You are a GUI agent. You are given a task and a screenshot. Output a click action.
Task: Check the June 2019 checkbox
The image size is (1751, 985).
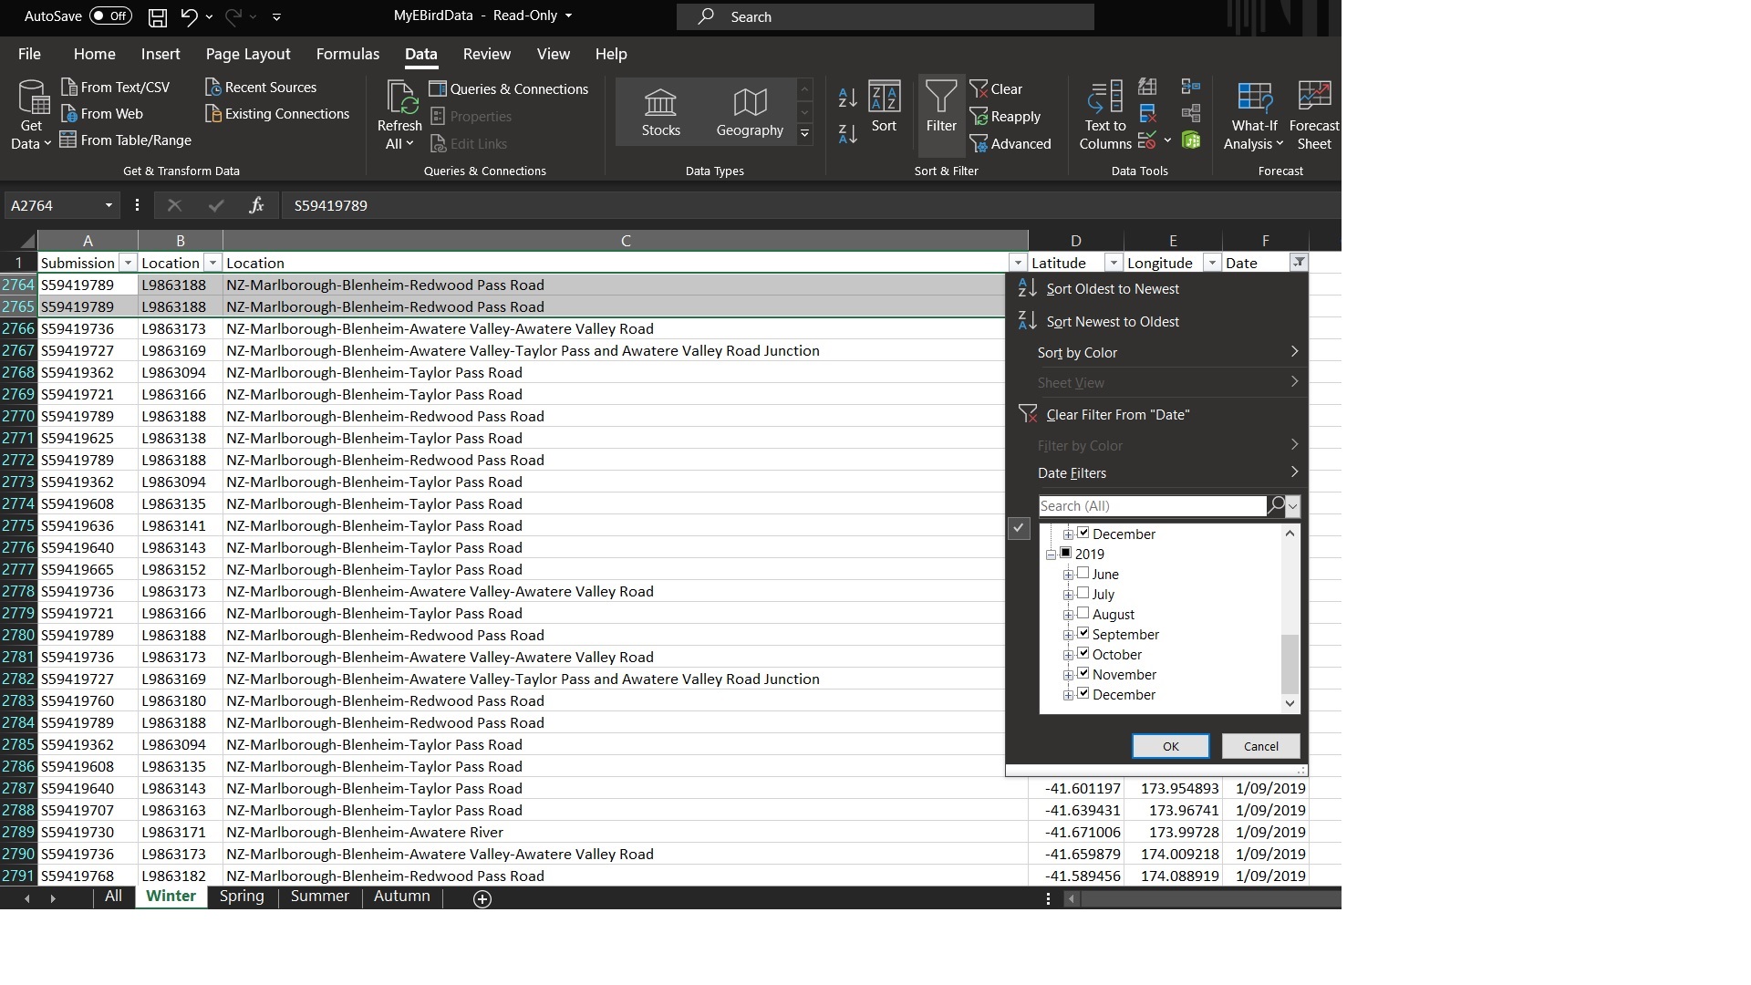[x=1083, y=574]
